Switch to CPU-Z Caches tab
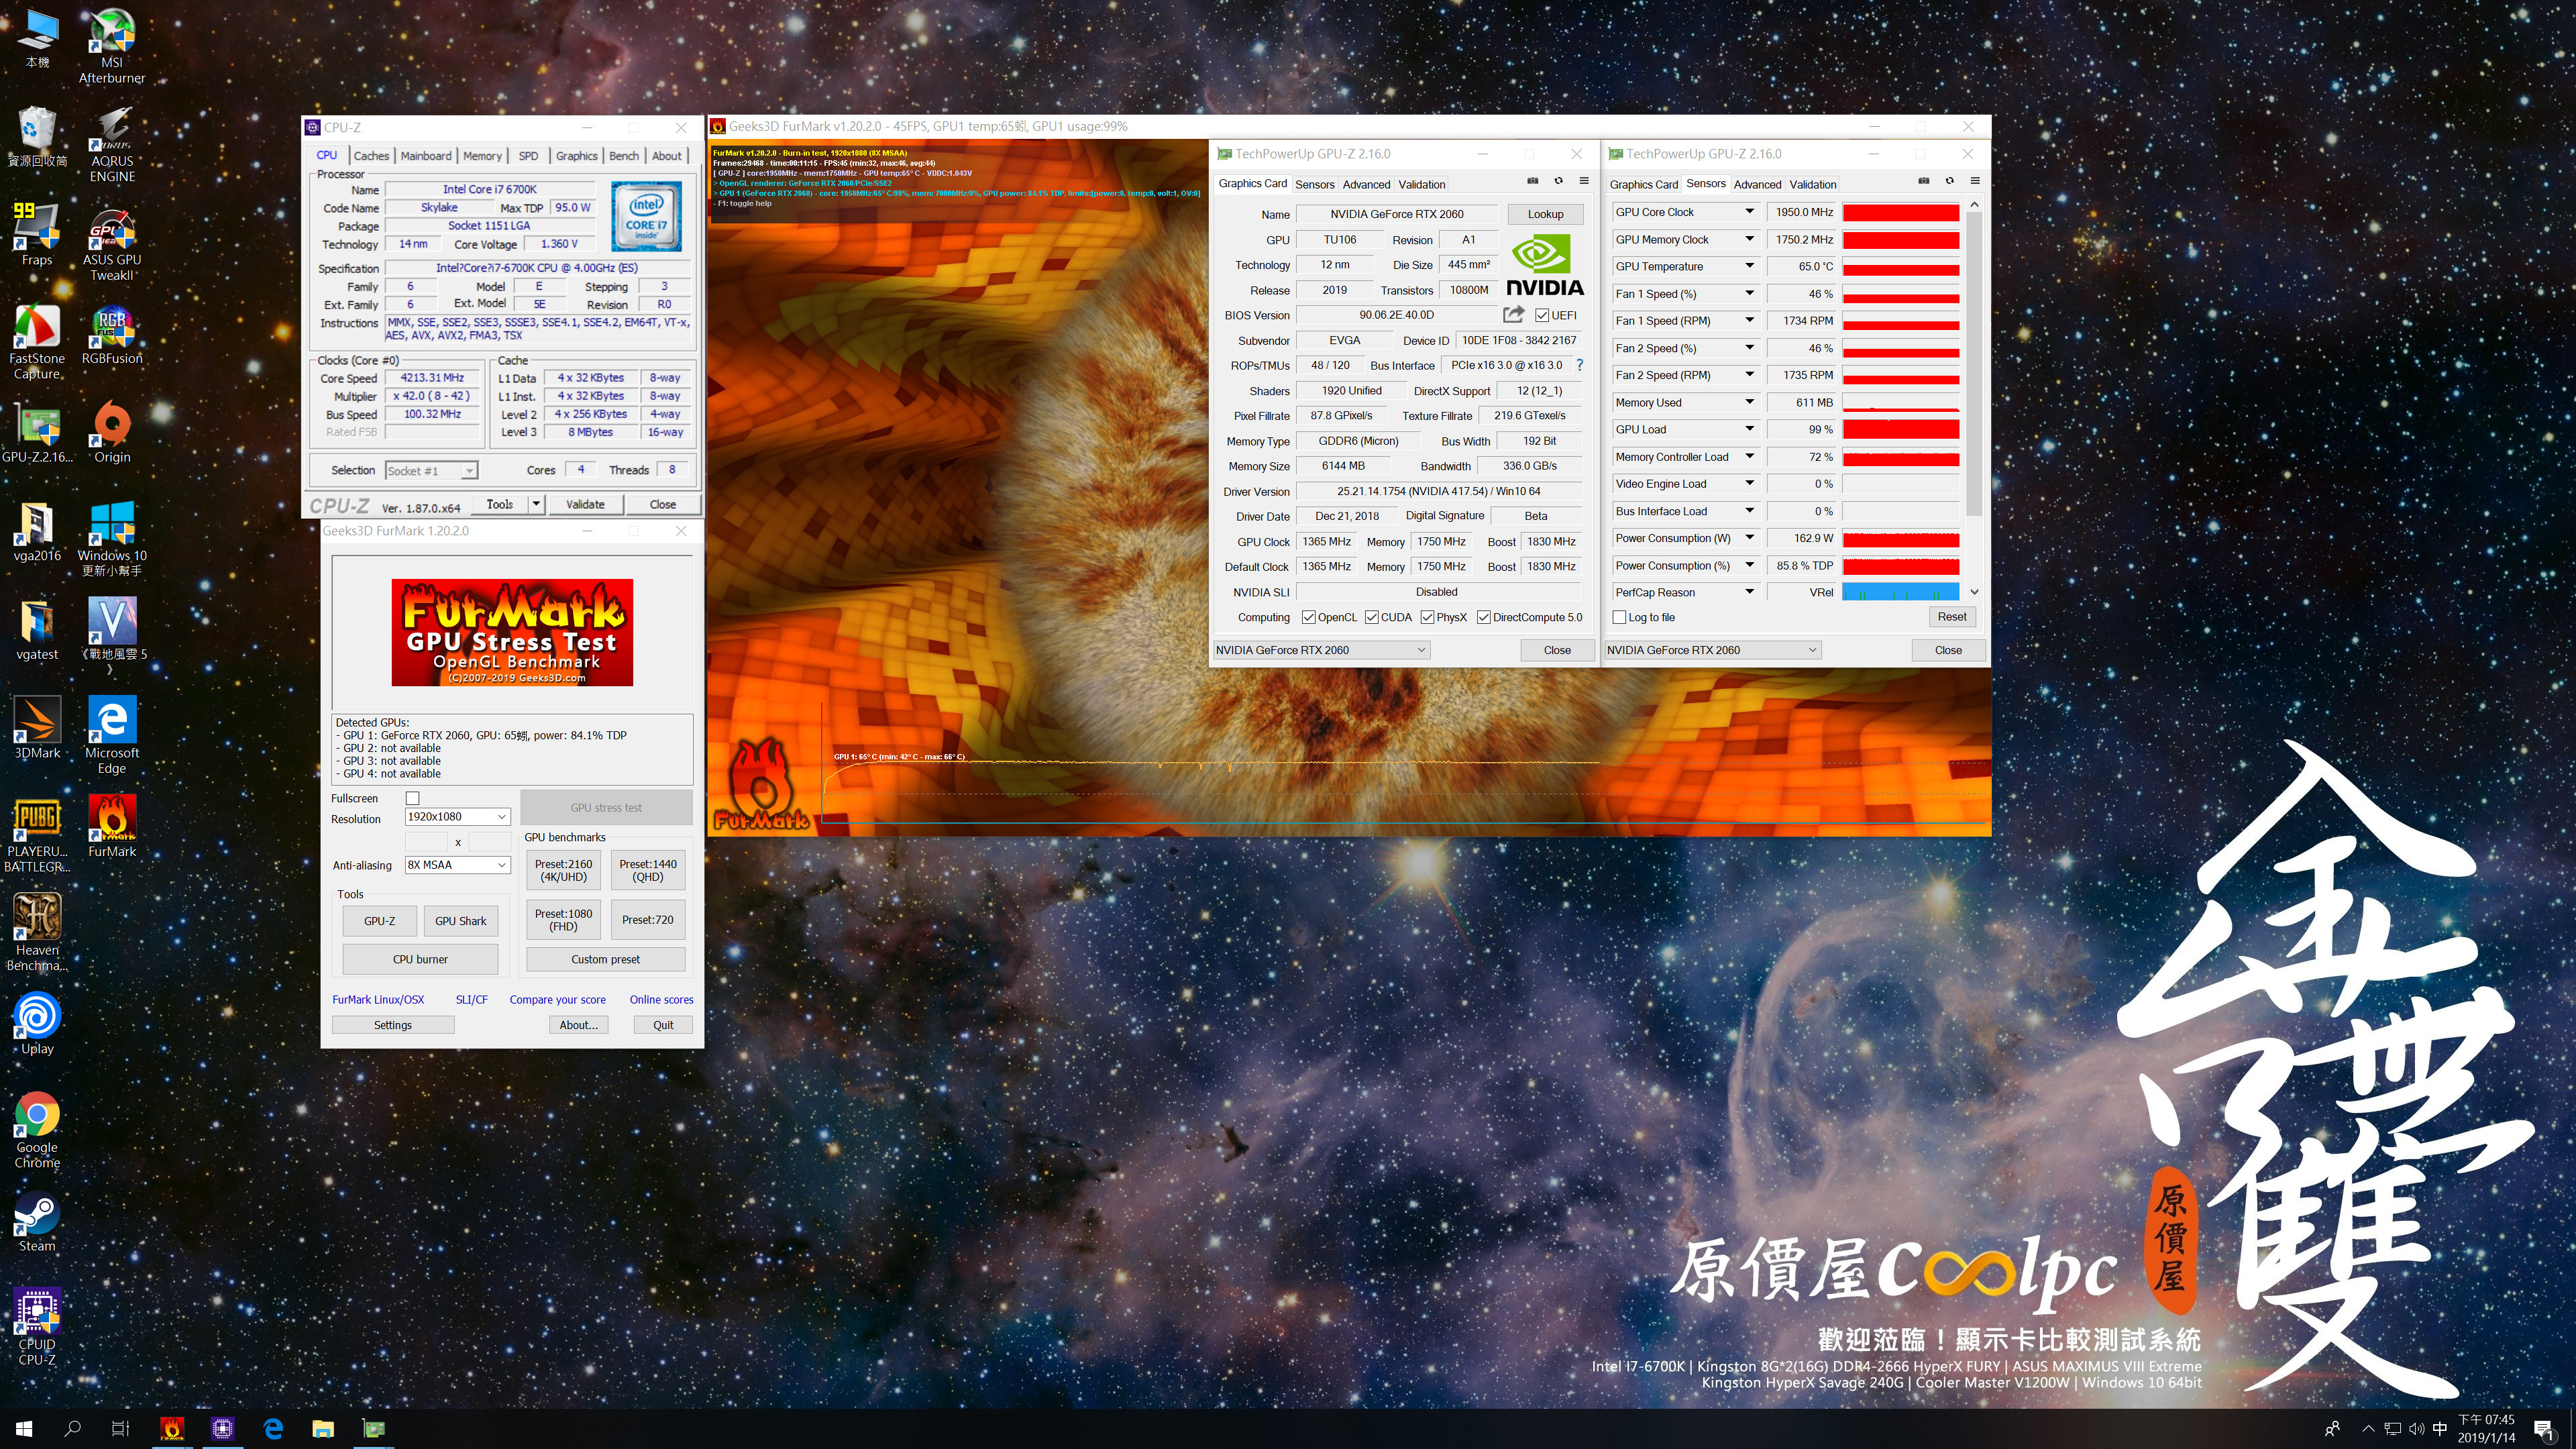The image size is (2576, 1449). 371,156
